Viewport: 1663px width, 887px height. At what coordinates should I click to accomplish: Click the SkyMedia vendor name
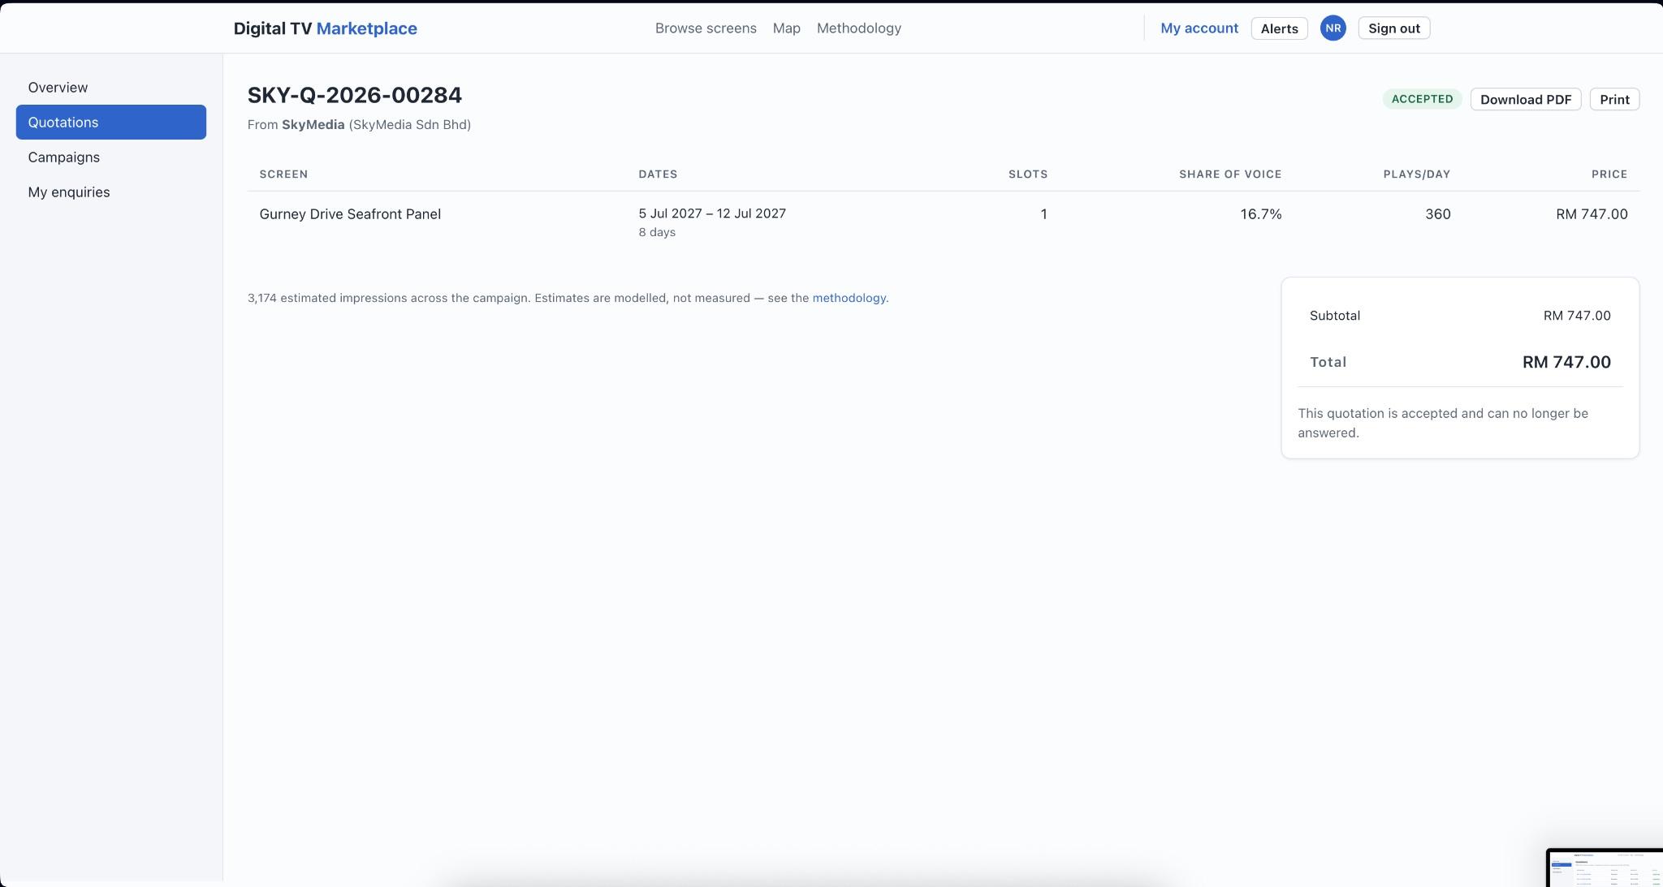coord(313,125)
